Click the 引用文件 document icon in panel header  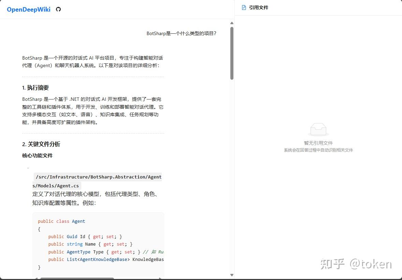tap(244, 7)
